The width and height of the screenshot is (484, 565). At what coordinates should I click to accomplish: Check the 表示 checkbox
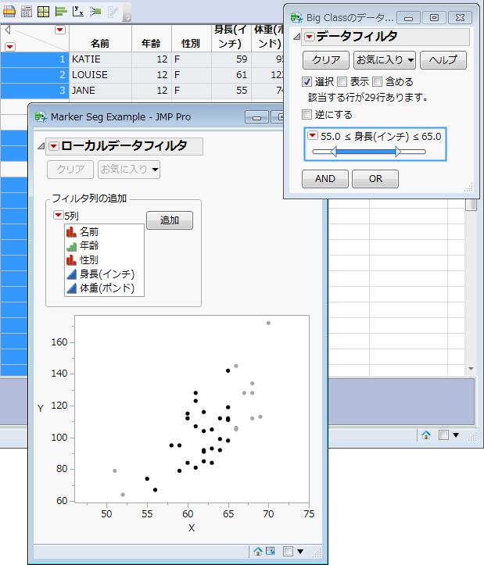coord(342,82)
